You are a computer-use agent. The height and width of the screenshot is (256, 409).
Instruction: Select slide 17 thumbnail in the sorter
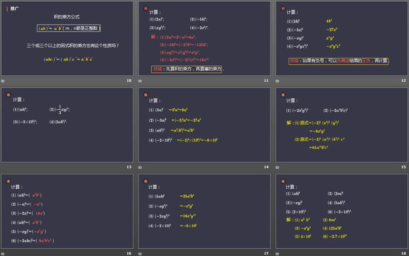204,211
